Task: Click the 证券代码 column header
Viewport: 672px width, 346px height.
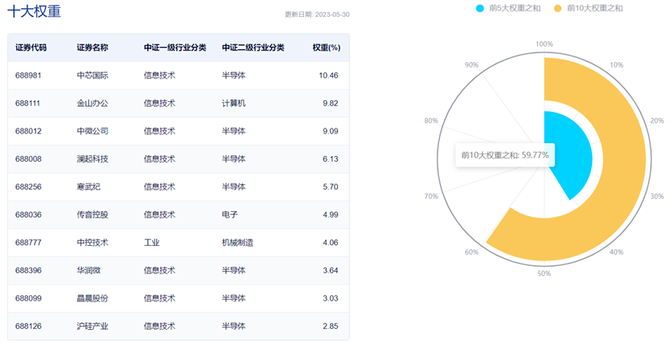Action: pos(31,48)
